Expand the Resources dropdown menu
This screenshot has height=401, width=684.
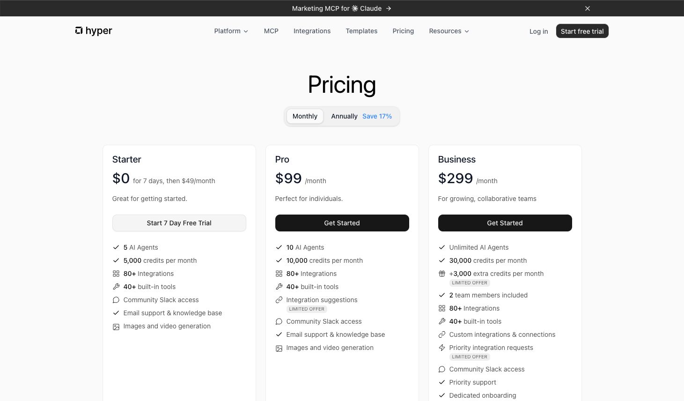[449, 31]
